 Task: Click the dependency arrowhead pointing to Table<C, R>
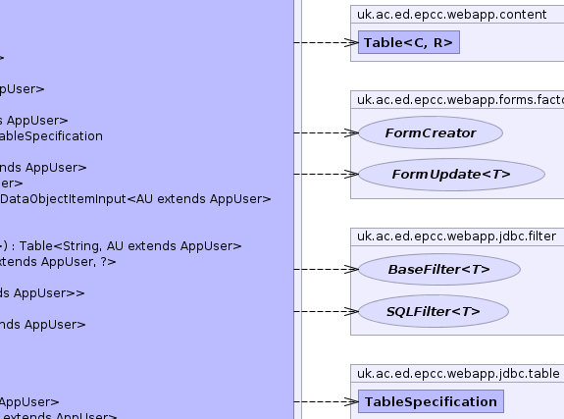click(x=351, y=42)
